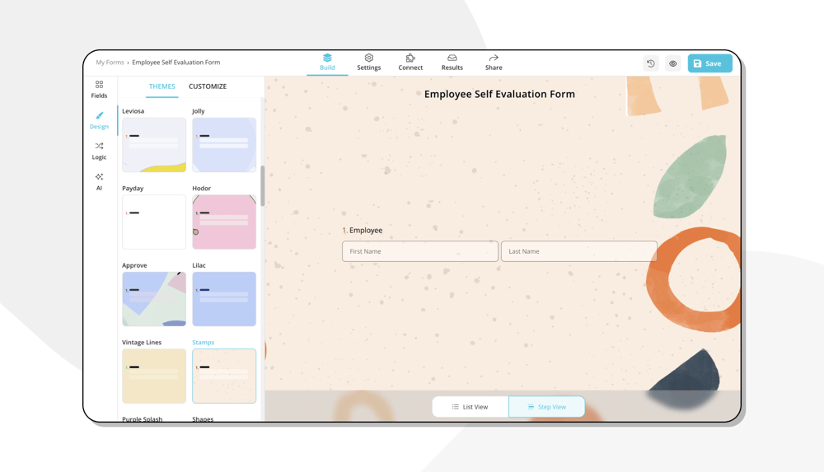Image resolution: width=824 pixels, height=472 pixels.
Task: Click the revision history icon
Action: pos(651,63)
